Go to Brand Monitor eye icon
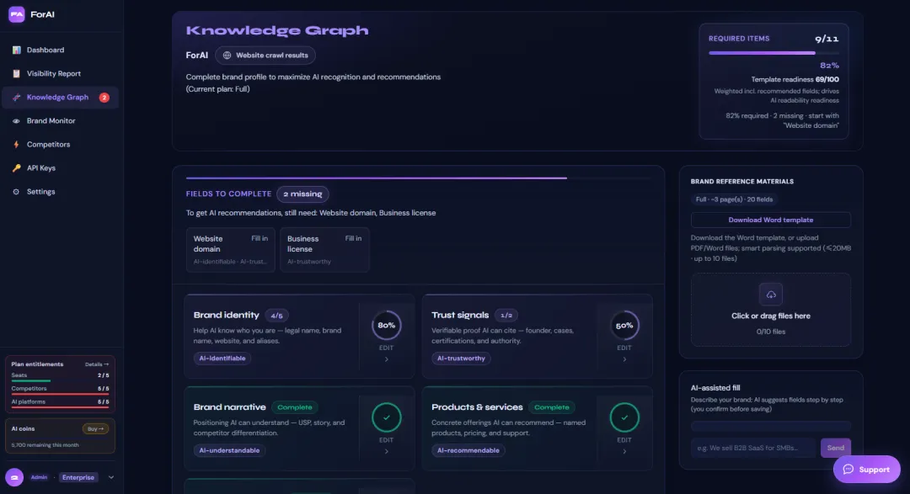The image size is (910, 494). [x=16, y=121]
